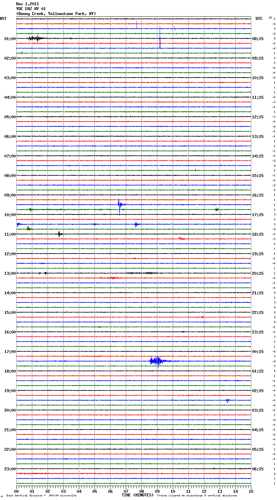Select the 16:00 MST time label
The height and width of the screenshot is (500, 277).
(10, 332)
